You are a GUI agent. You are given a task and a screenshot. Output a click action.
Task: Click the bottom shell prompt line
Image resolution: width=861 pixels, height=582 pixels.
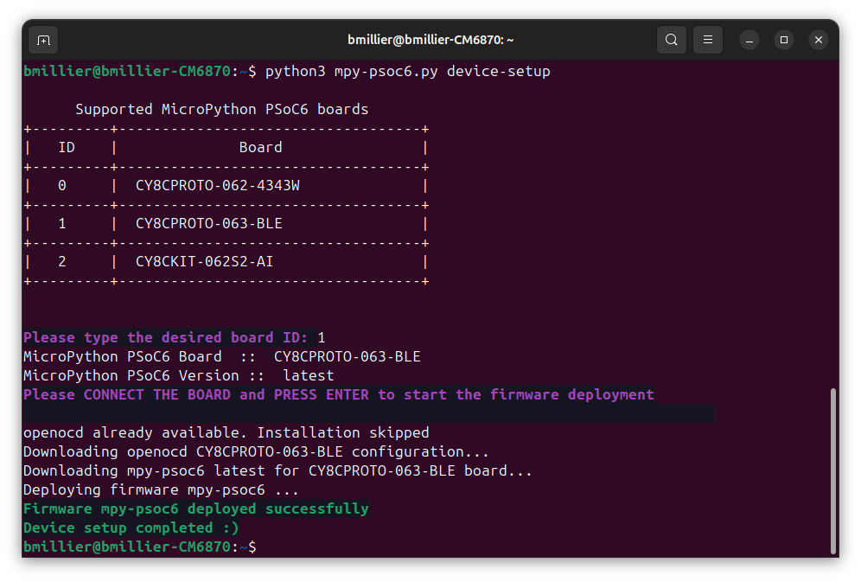[139, 547]
